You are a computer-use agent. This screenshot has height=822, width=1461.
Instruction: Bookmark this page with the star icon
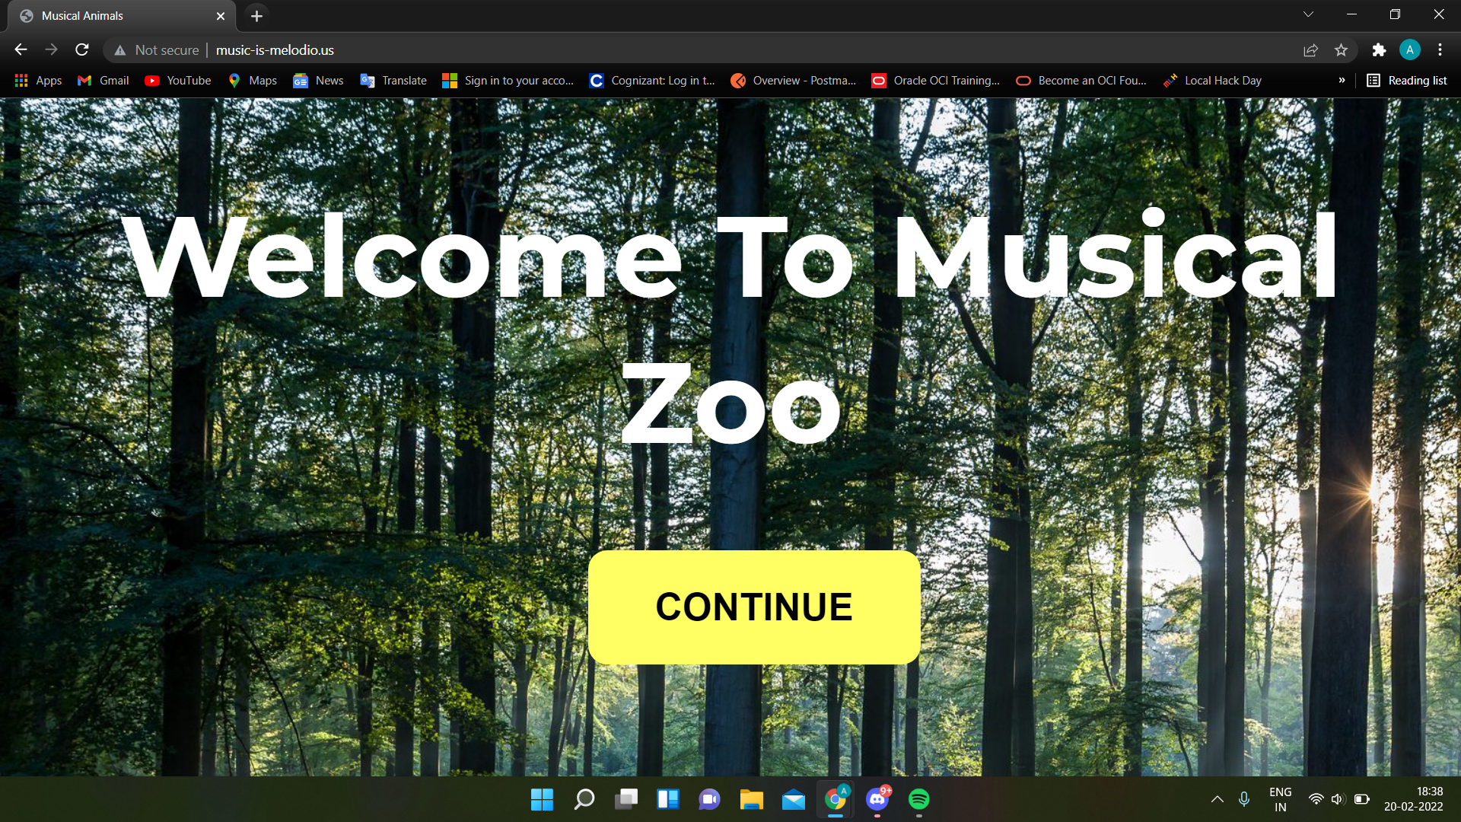pos(1341,50)
